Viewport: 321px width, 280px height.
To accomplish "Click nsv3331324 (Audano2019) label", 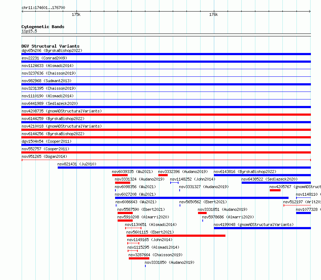I will 140,179.
